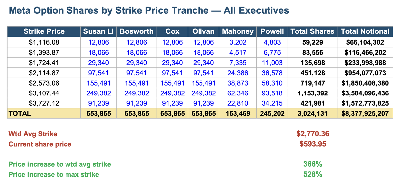Viewport: 399px width, 186px height.
Task: Select the Bosworth column header
Action: (x=137, y=31)
